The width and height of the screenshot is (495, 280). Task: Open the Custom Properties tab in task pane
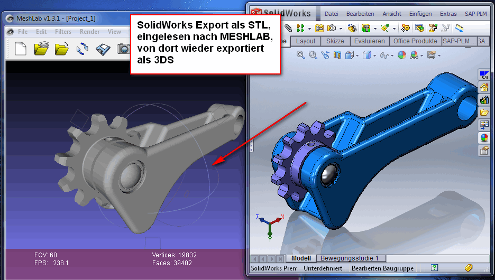pos(484,151)
